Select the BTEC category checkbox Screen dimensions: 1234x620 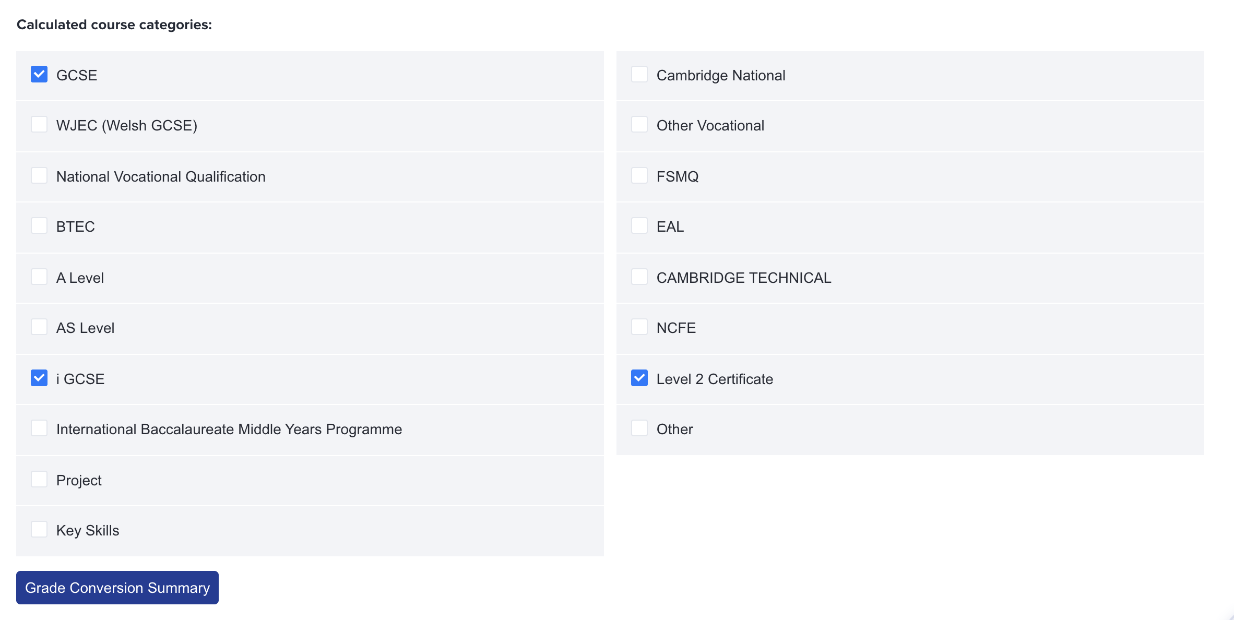pyautogui.click(x=39, y=225)
